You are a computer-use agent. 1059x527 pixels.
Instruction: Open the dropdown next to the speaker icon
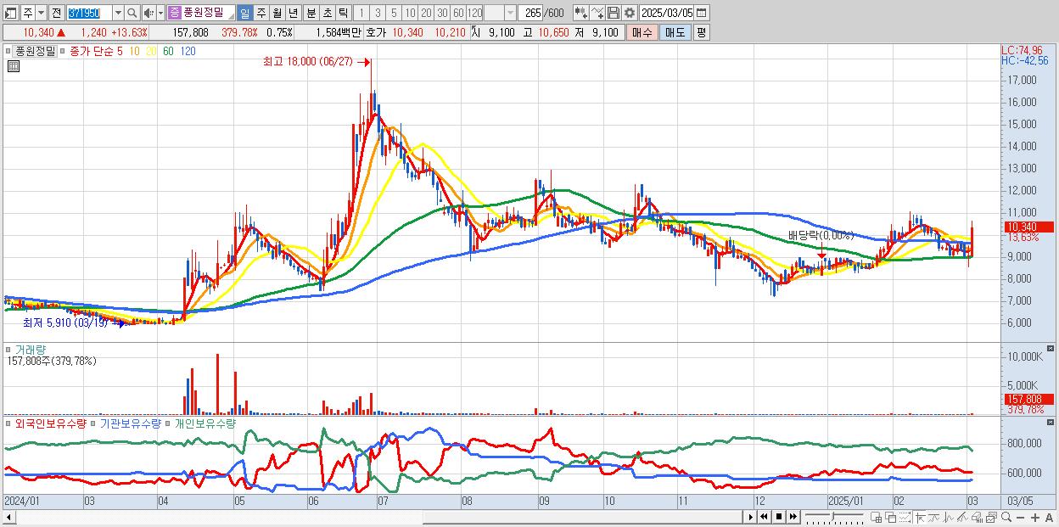tap(160, 13)
